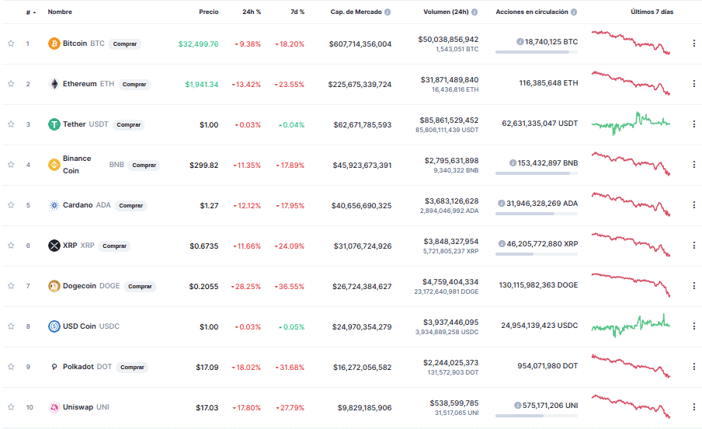Open the USD Coin USDC name link

tap(92, 326)
